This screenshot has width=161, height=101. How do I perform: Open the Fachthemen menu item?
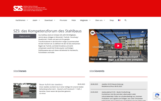click(x=20, y=20)
